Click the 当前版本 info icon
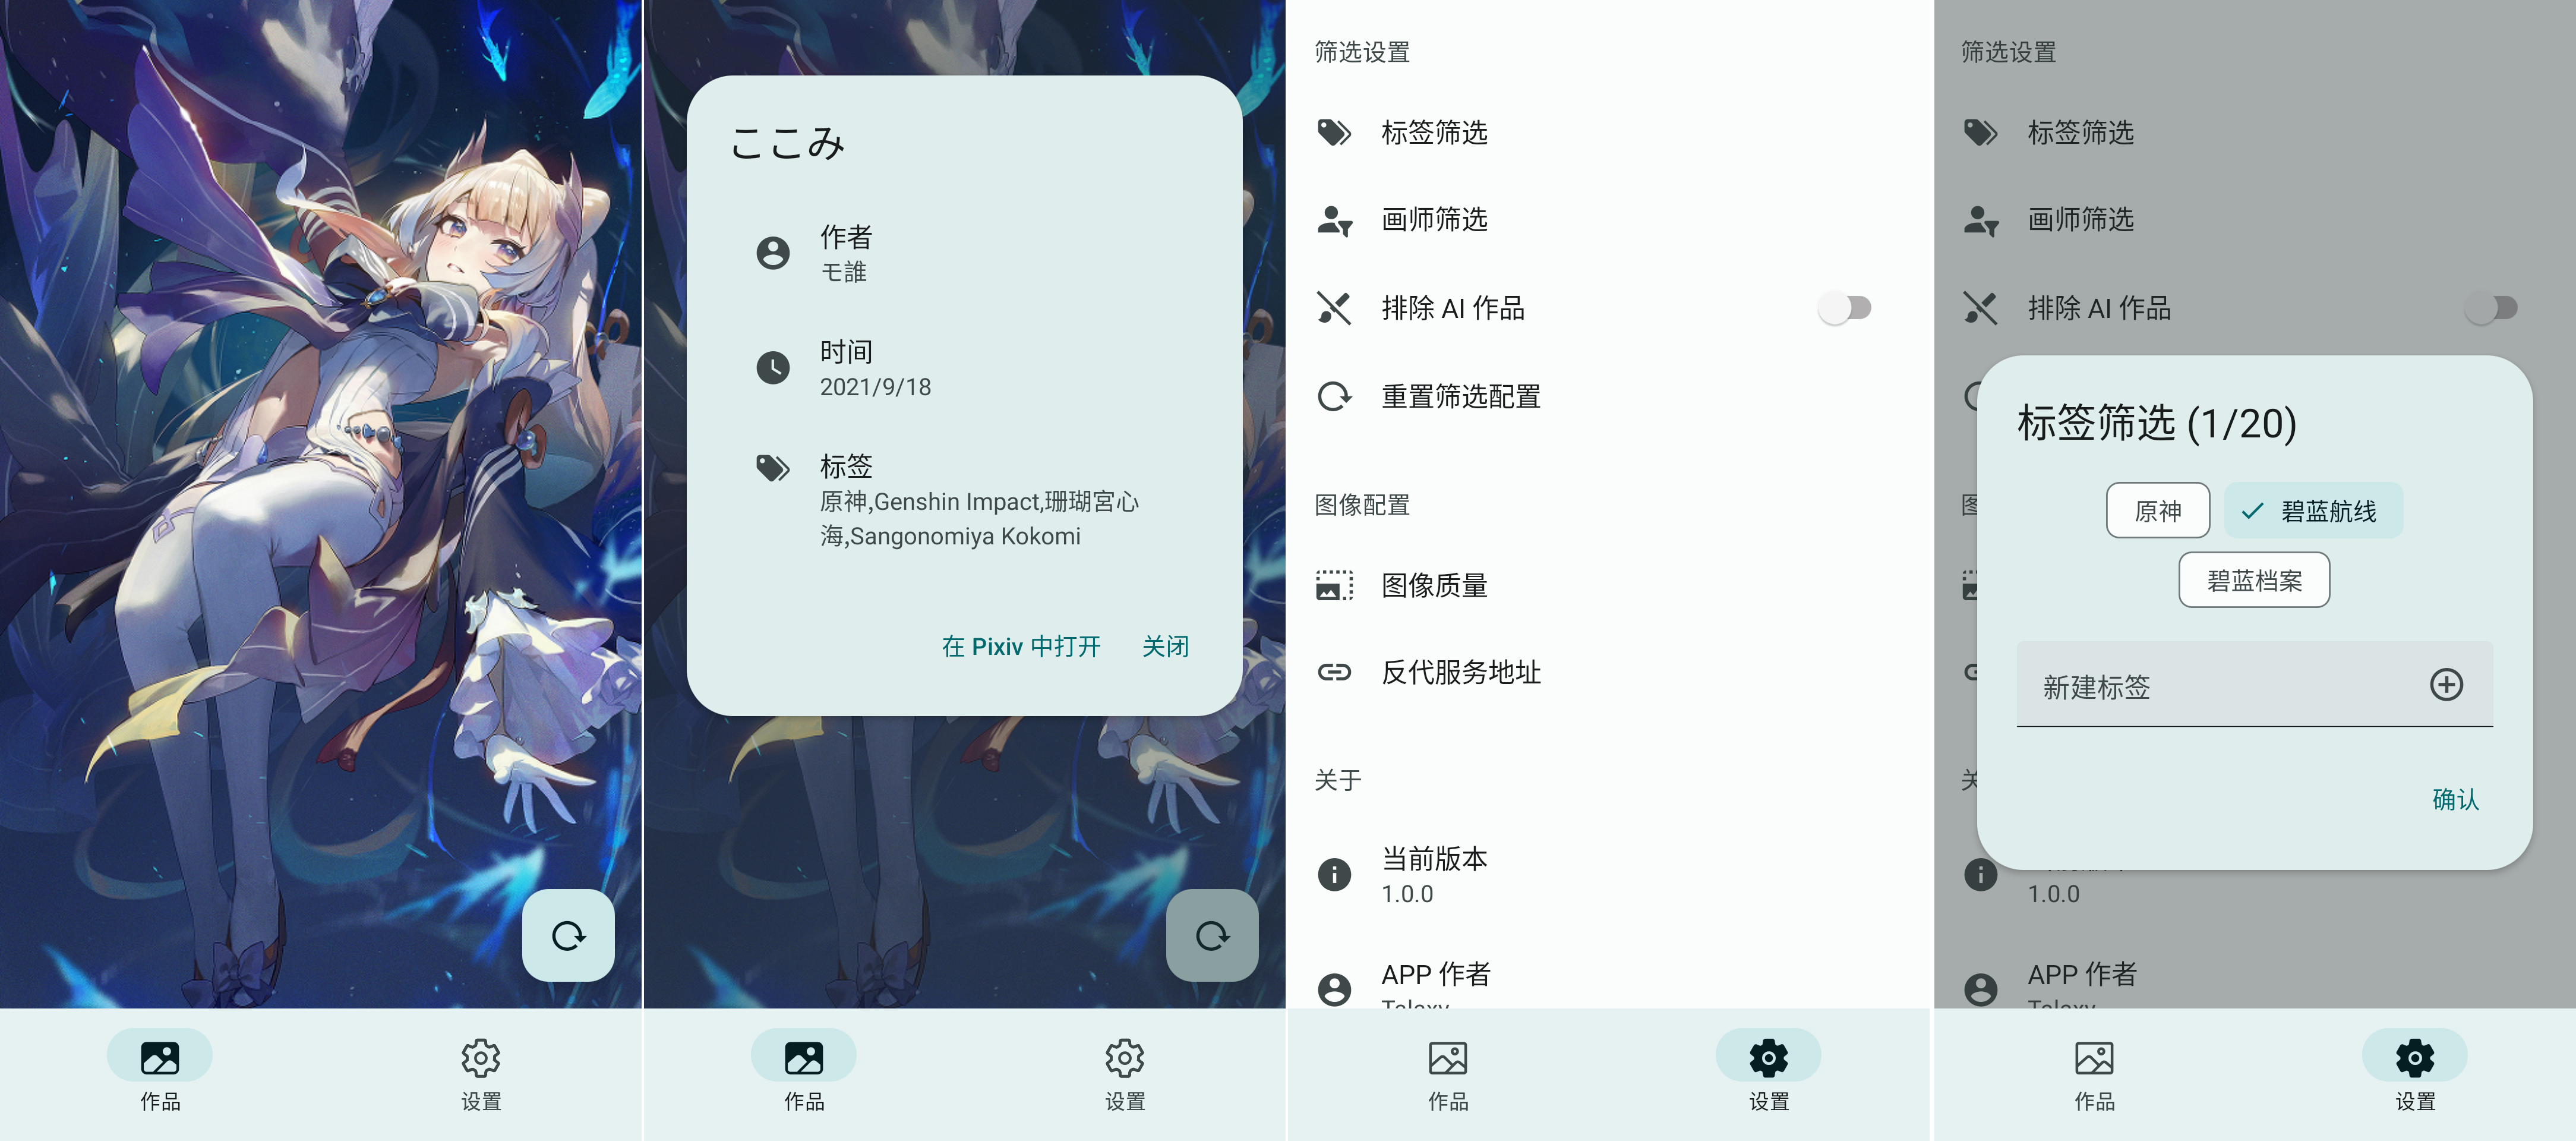Viewport: 2576px width, 1141px height. pos(1334,874)
